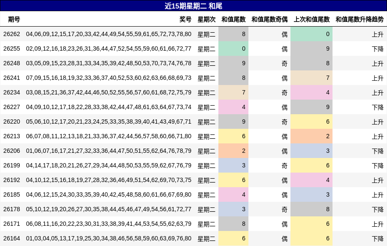The width and height of the screenshot is (387, 246).
Task: Select the 期号 column header
Action: coord(14,19)
